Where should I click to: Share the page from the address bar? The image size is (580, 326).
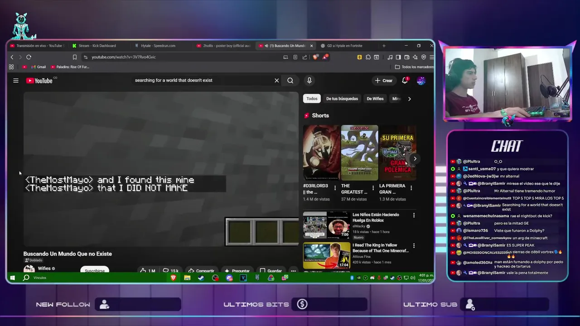point(304,57)
